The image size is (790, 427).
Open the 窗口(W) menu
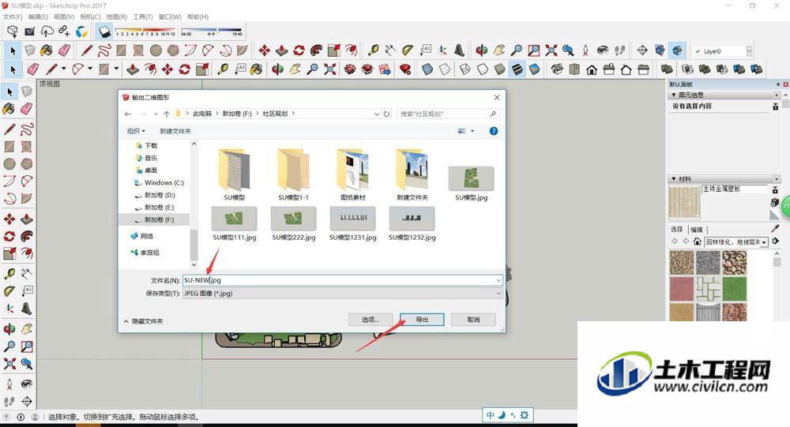coord(170,17)
